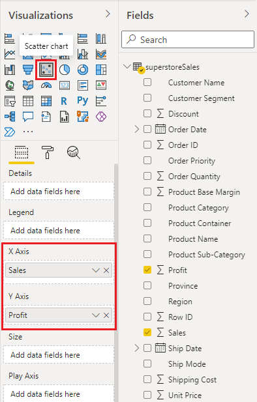Open the Sales X Axis dropdown arrow
257x402 pixels.
[x=96, y=270]
